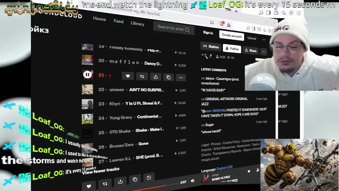Open the ORIGINAL ARTWORK ORIGINAL JAZZ comment link

(x=224, y=101)
